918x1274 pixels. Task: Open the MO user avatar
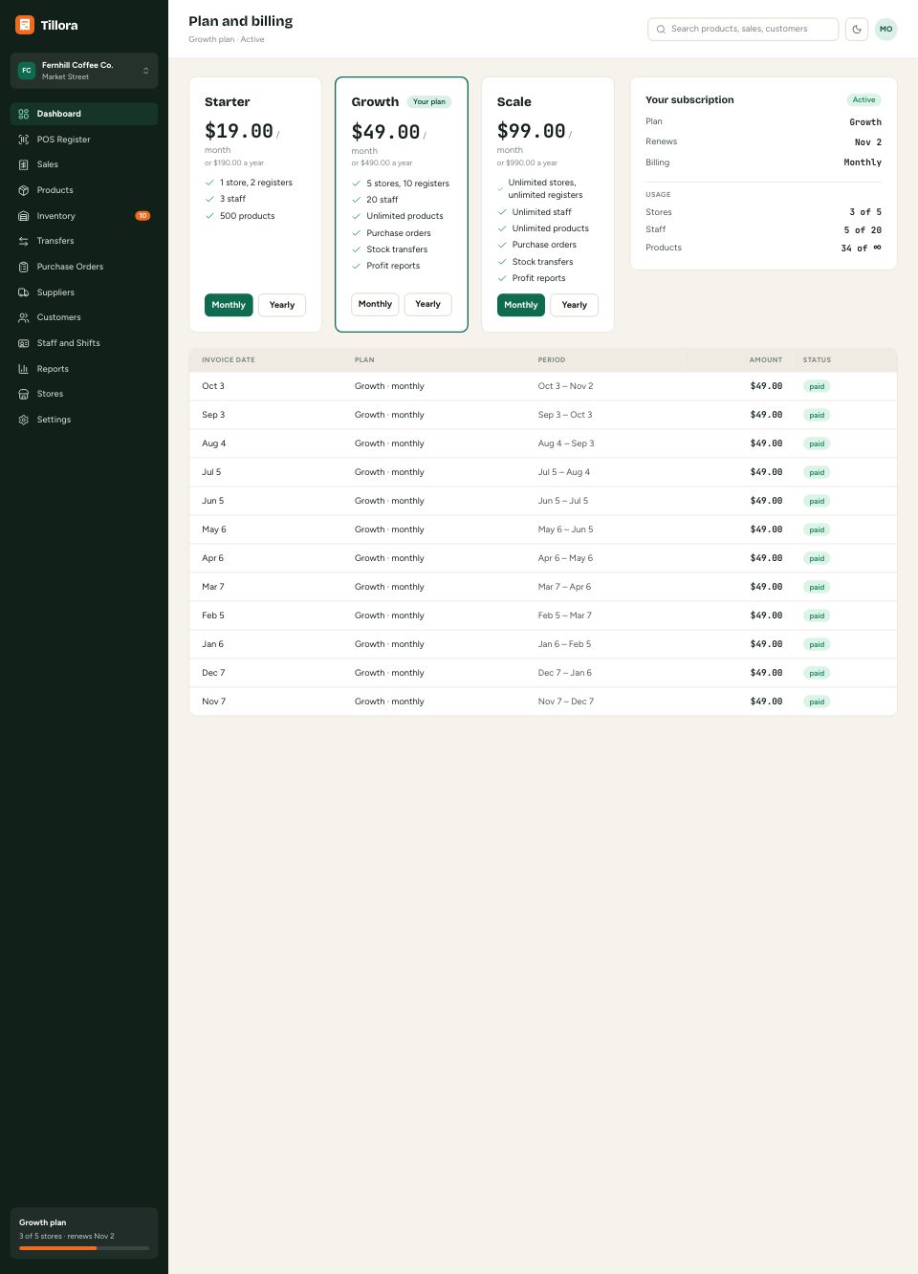click(x=886, y=29)
